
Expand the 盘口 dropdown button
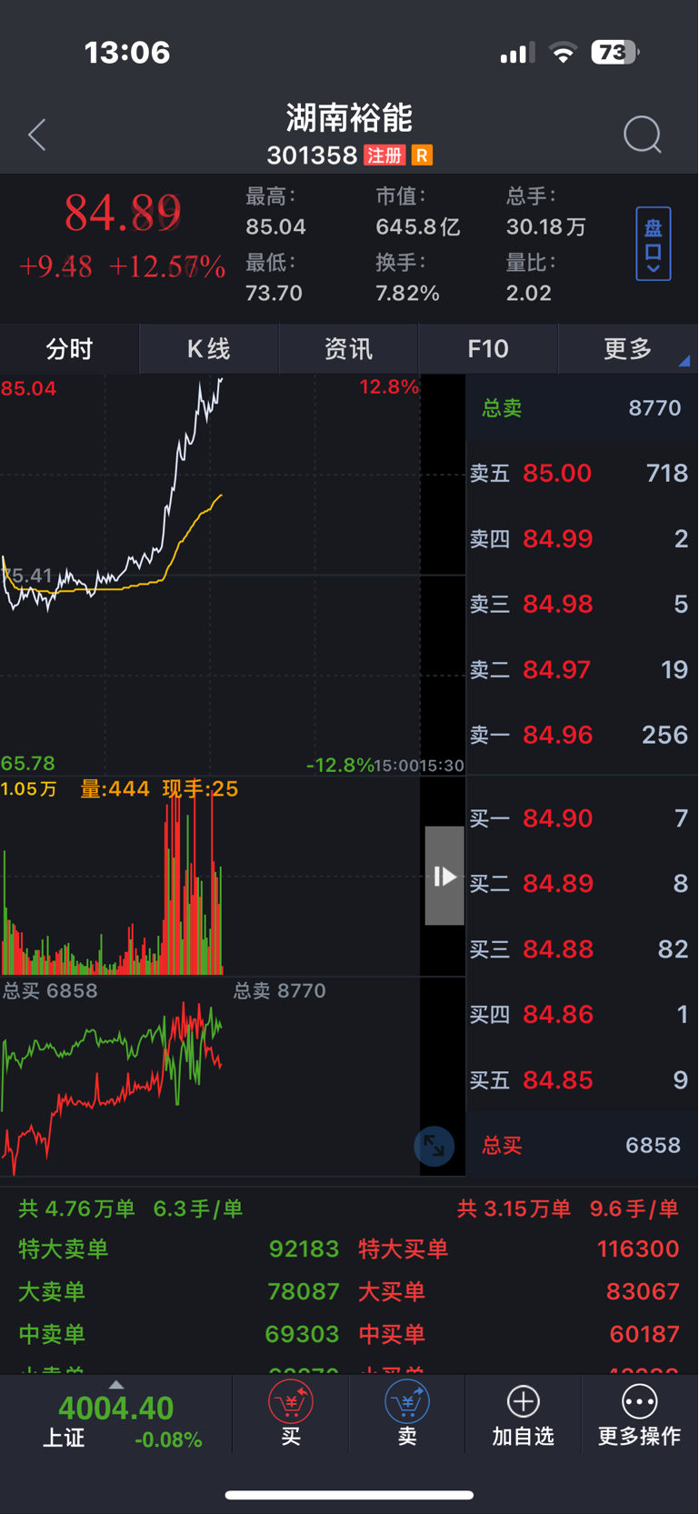(653, 244)
